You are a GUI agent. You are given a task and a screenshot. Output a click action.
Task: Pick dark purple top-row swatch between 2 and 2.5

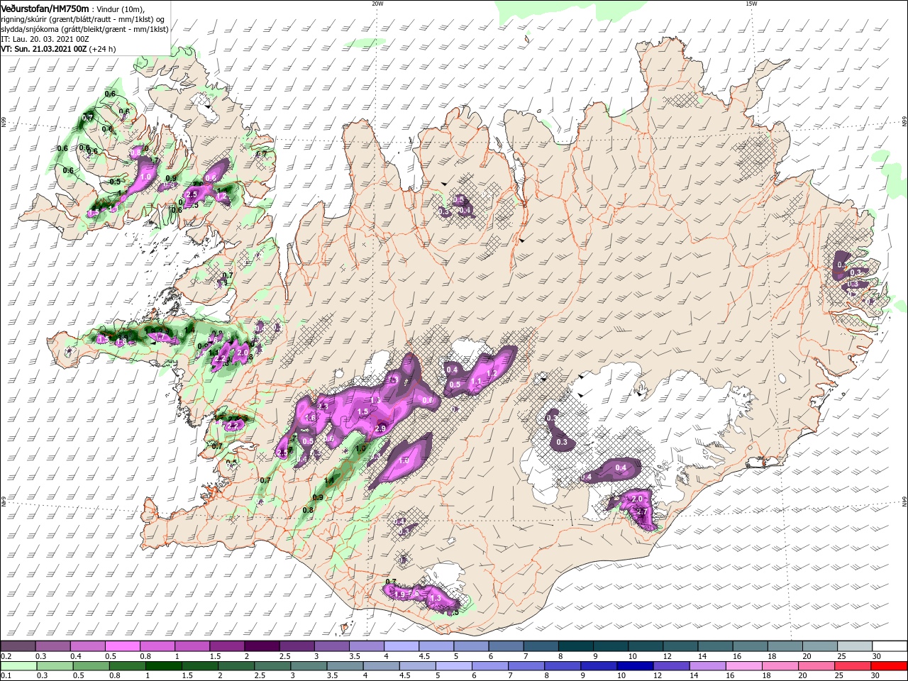[x=262, y=646]
